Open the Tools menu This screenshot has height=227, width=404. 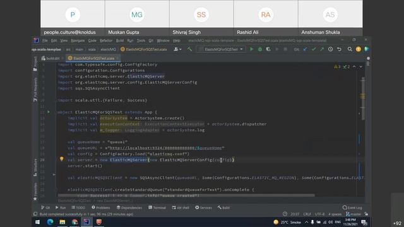(x=141, y=40)
